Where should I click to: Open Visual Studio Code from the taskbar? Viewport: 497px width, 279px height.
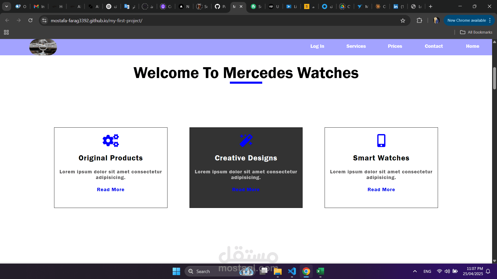tap(292, 271)
